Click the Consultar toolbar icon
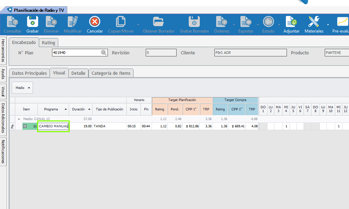Viewport: 349px width, 209px height. click(x=12, y=22)
